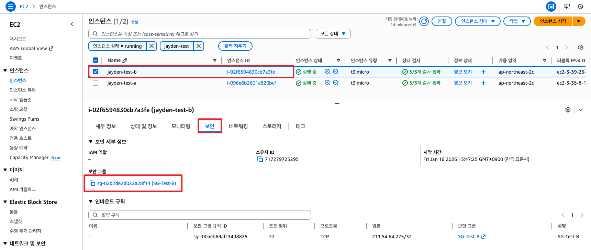The width and height of the screenshot is (591, 250).
Task: Remove the jayden-test filter chip
Action: pos(199,46)
